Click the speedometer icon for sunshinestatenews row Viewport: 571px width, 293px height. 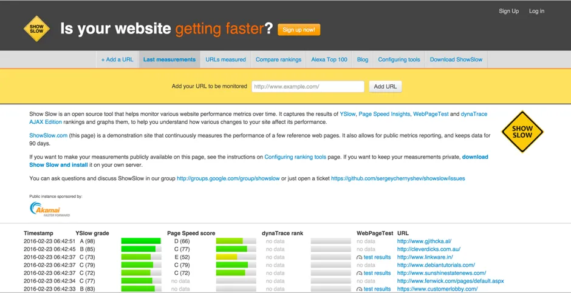360,274
